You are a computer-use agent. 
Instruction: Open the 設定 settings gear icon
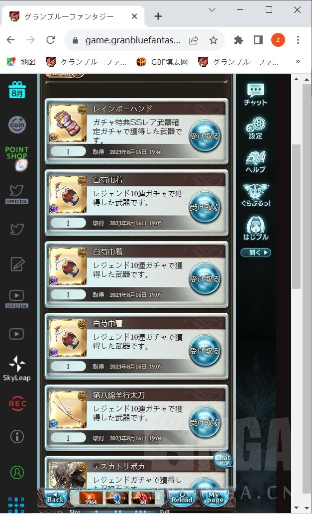[256, 128]
